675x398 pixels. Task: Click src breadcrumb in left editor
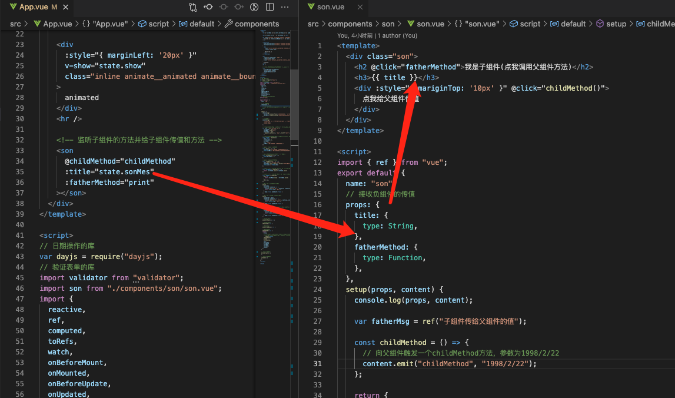pyautogui.click(x=15, y=24)
